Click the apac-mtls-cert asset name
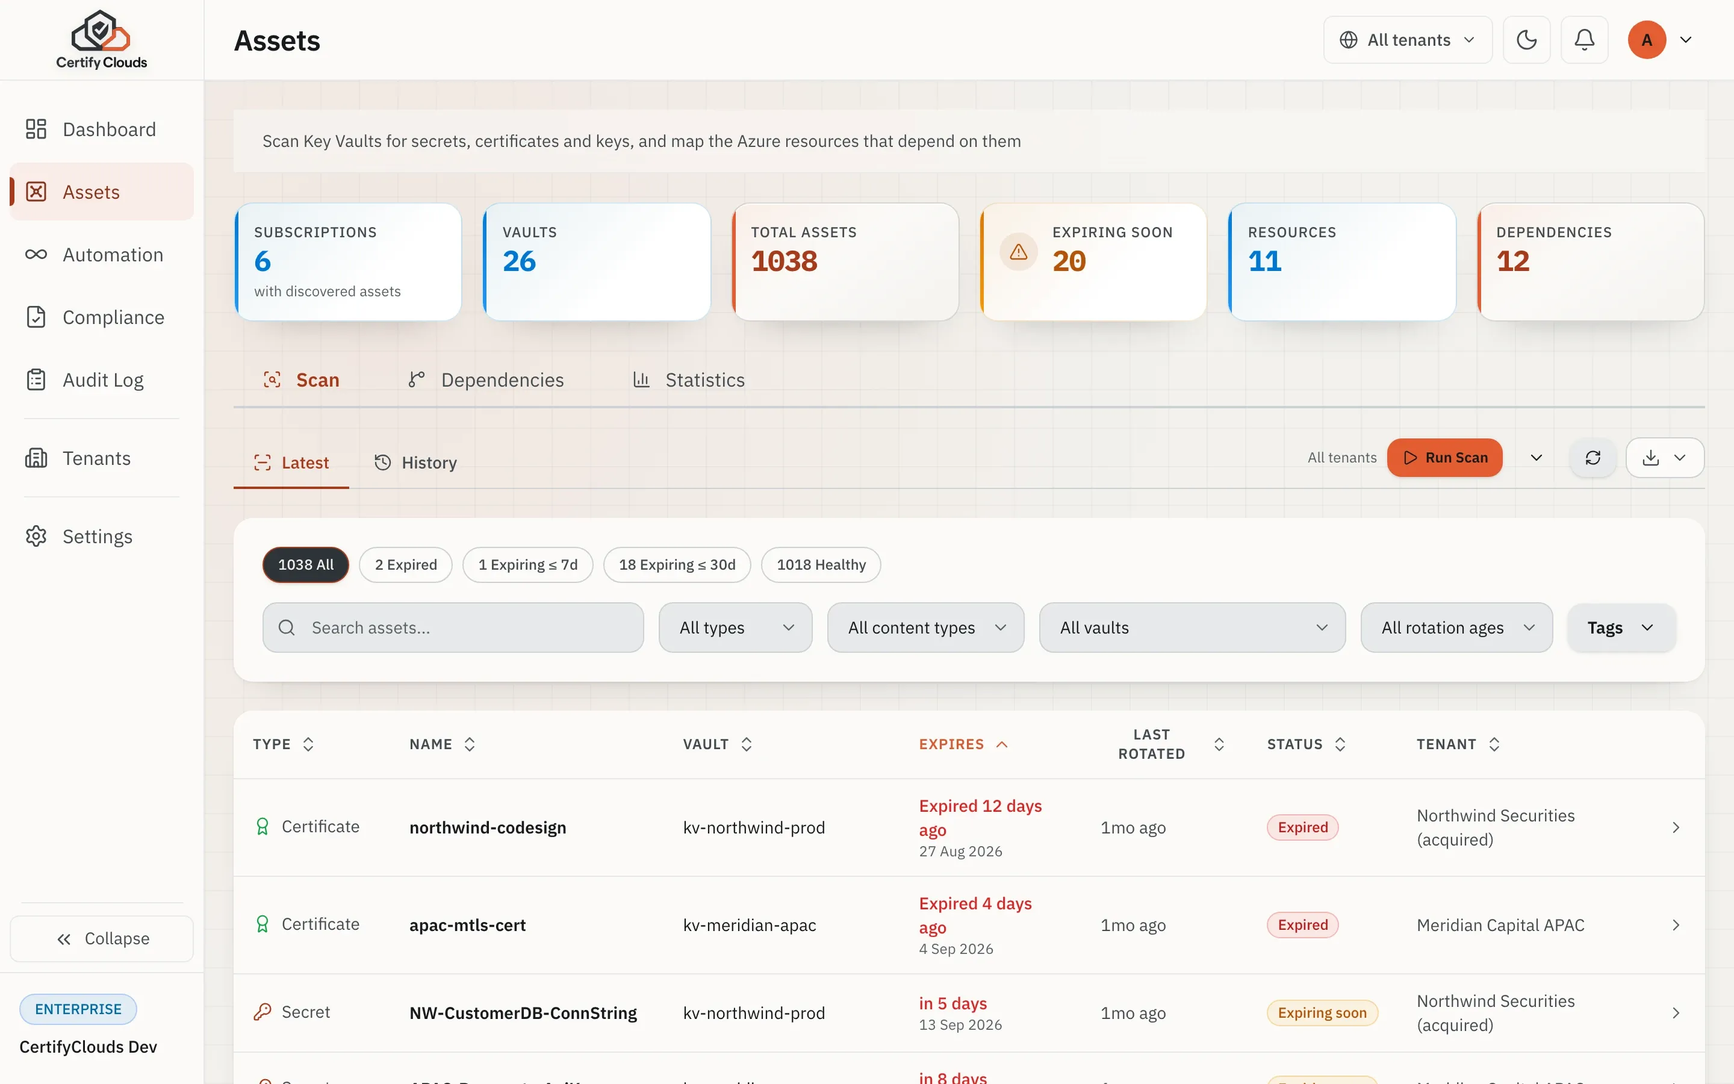 click(467, 925)
